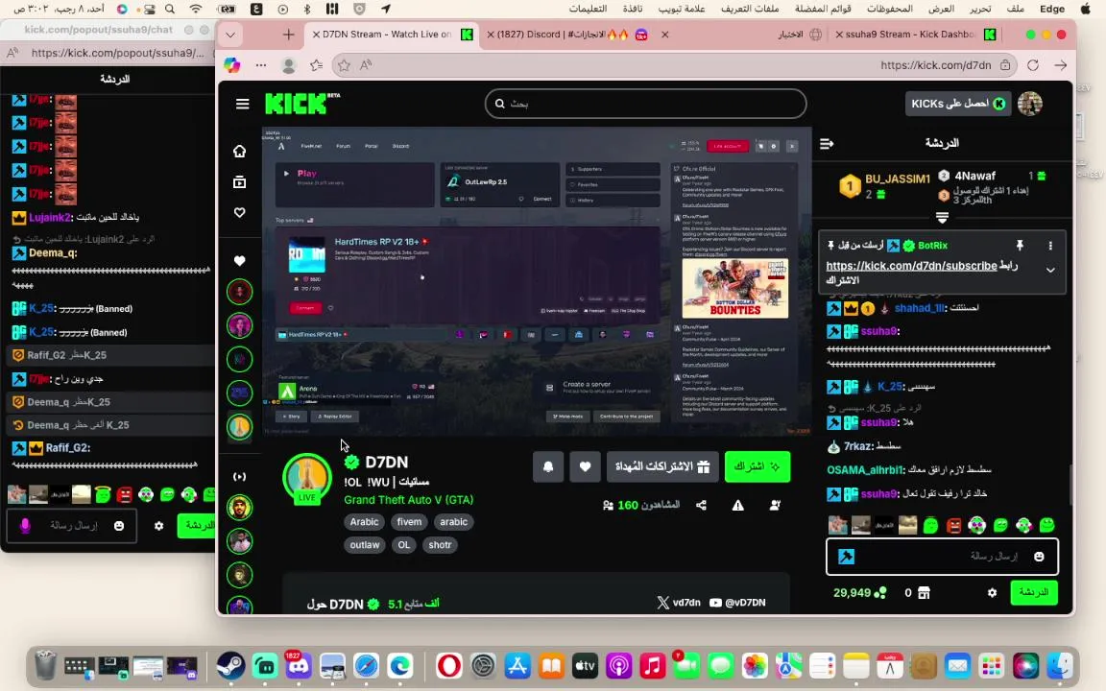This screenshot has height=691, width=1106.
Task: Open Following heart outline in Kick sidebar
Action: (x=240, y=212)
